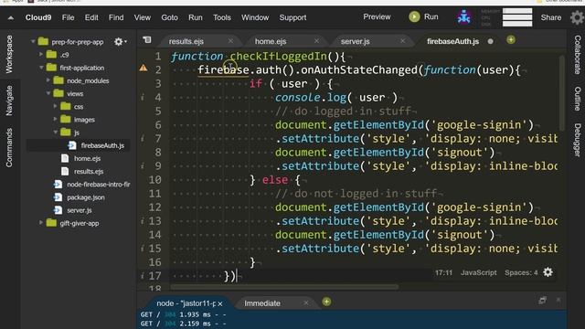Click node_modules folder icon

point(58,80)
